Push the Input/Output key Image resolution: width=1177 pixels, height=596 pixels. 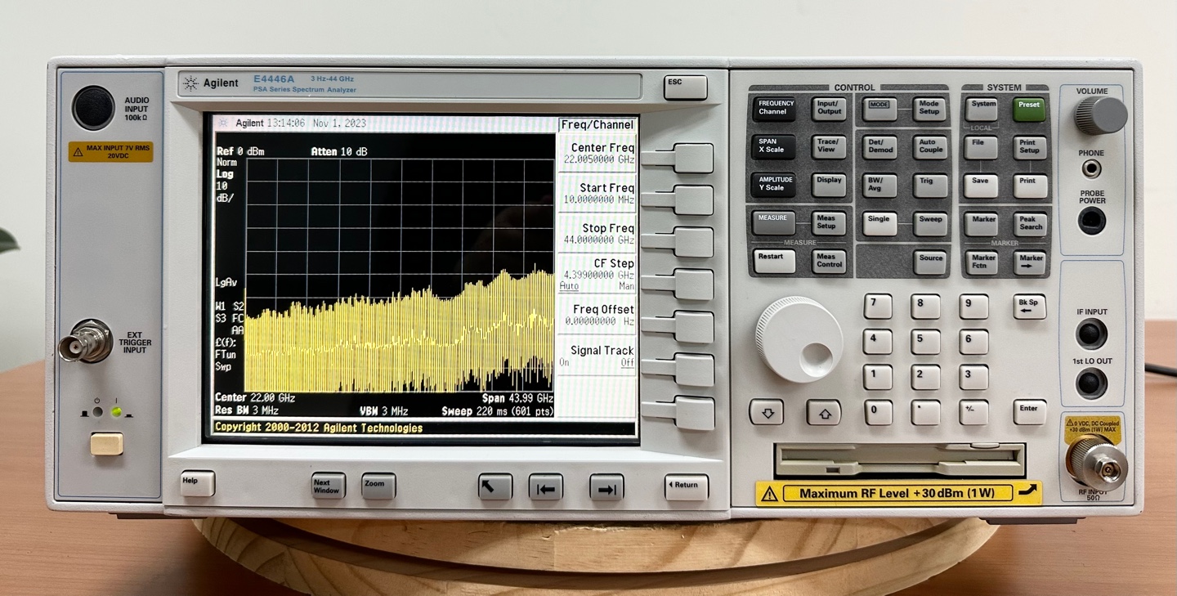pos(828,109)
